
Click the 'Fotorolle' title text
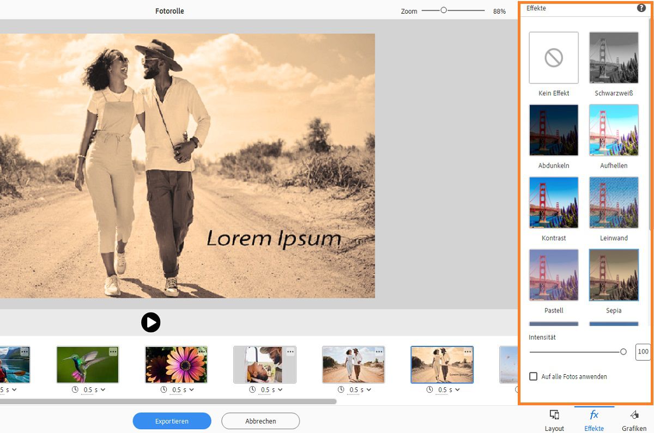coord(169,11)
